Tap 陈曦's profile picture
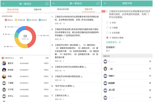Image resolution: width=153 pixels, height=102 pixels. [4, 76]
